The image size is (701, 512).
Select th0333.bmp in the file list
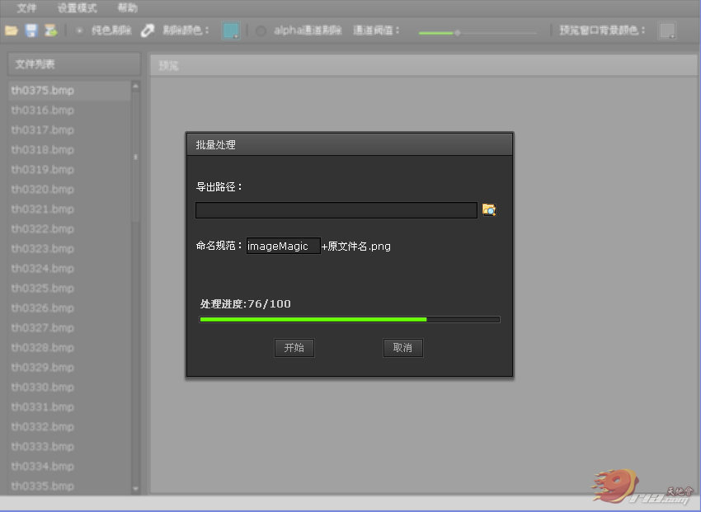point(69,446)
